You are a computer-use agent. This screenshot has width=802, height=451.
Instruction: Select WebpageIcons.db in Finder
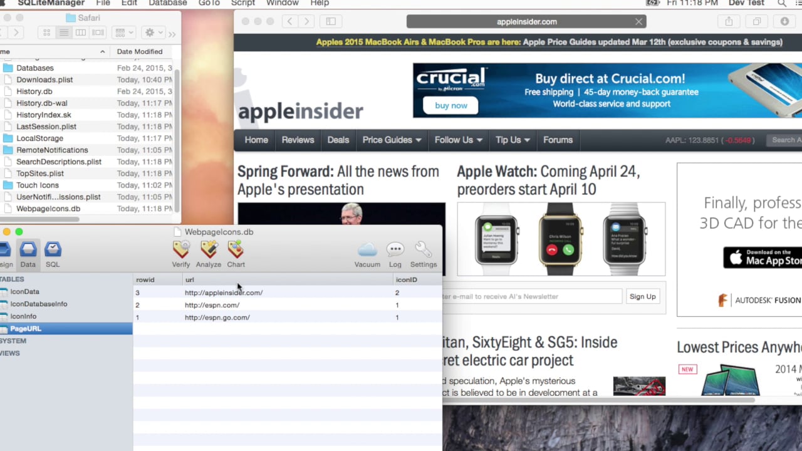click(x=48, y=209)
